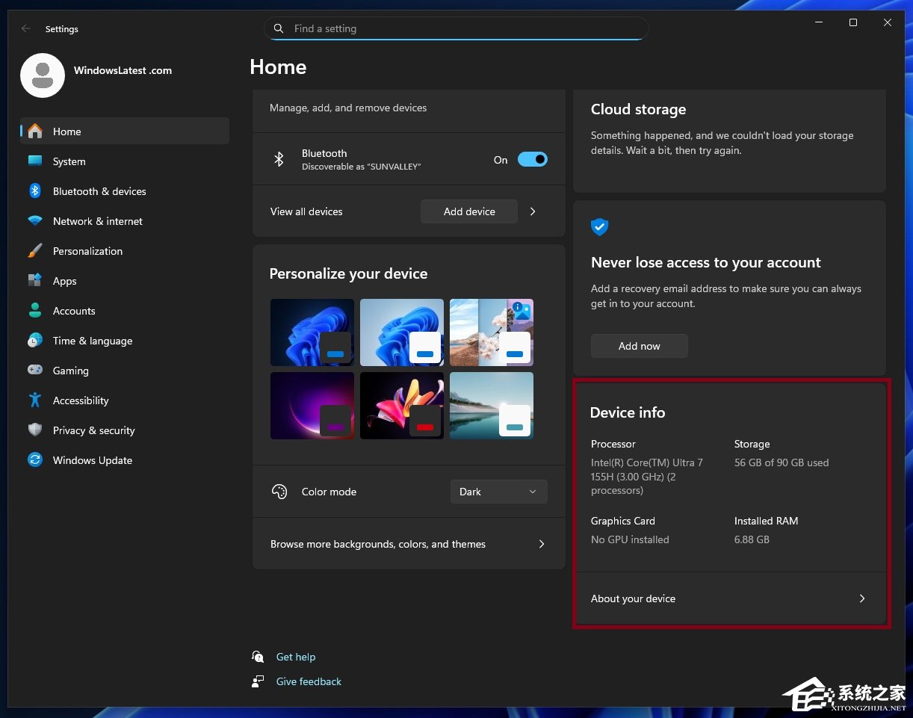
Task: Go to Privacy & security page
Action: click(125, 430)
